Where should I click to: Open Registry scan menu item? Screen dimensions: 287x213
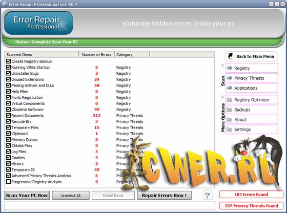coord(252,68)
